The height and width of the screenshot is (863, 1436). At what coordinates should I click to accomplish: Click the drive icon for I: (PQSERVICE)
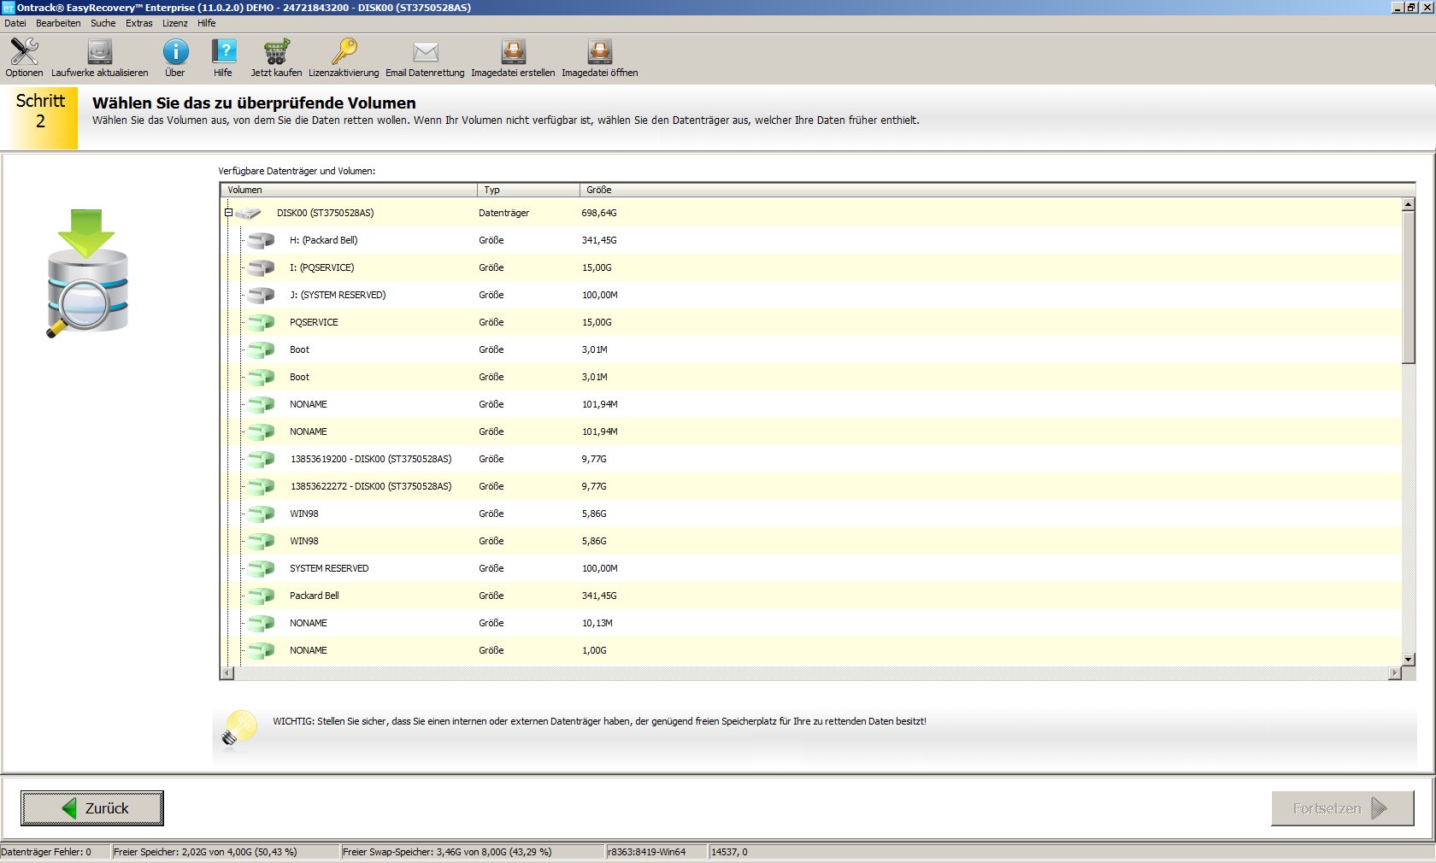(261, 267)
